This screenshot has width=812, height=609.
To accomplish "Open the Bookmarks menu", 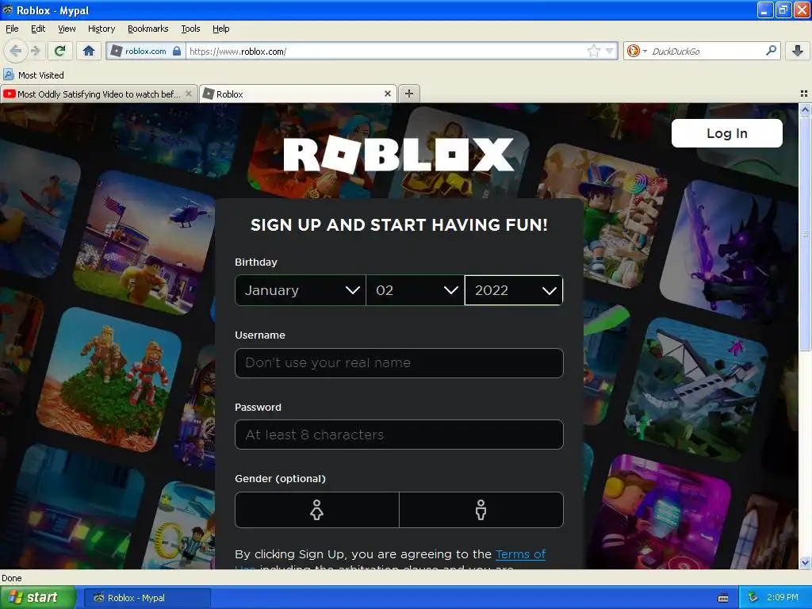I will pos(147,29).
